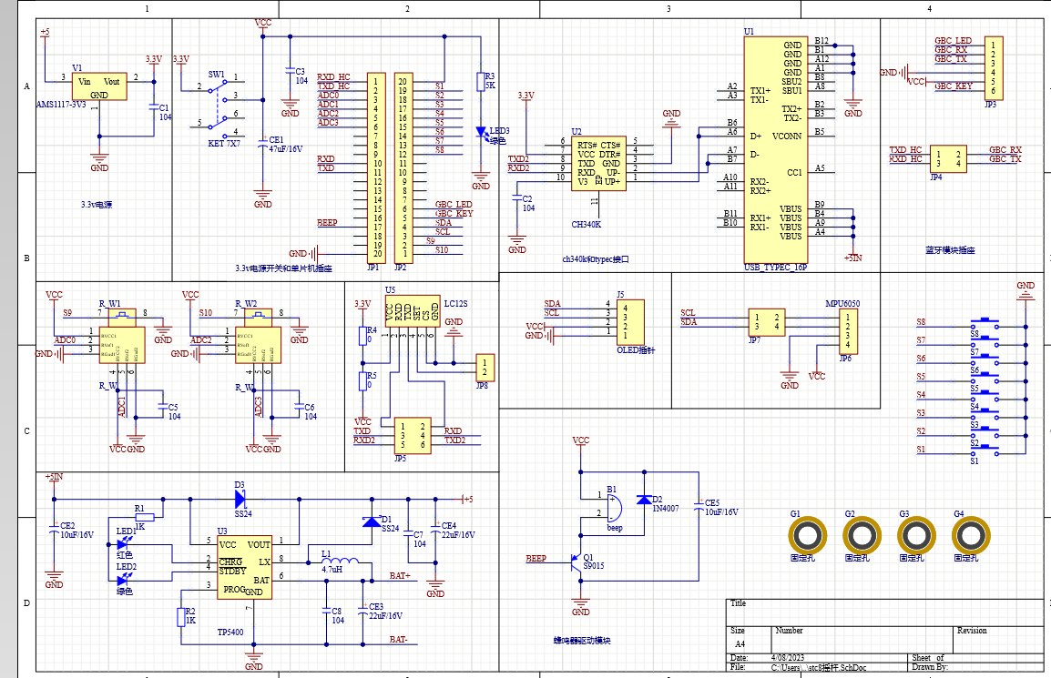The height and width of the screenshot is (678, 1051).
Task: Click the SW1 power switch symbol
Action: pyautogui.click(x=219, y=102)
